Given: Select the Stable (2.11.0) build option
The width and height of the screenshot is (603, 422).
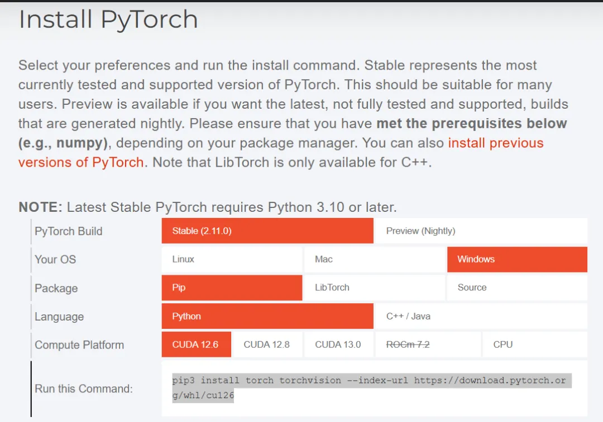Looking at the screenshot, I should (267, 231).
